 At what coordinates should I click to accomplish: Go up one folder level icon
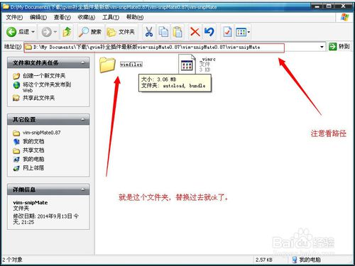[x=67, y=32]
